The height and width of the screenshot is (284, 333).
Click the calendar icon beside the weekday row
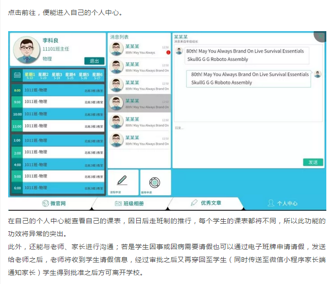pyautogui.click(x=17, y=75)
